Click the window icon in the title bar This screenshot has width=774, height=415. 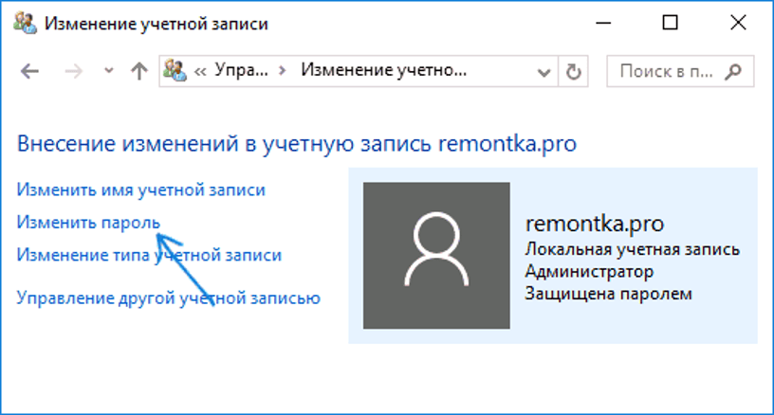[24, 24]
